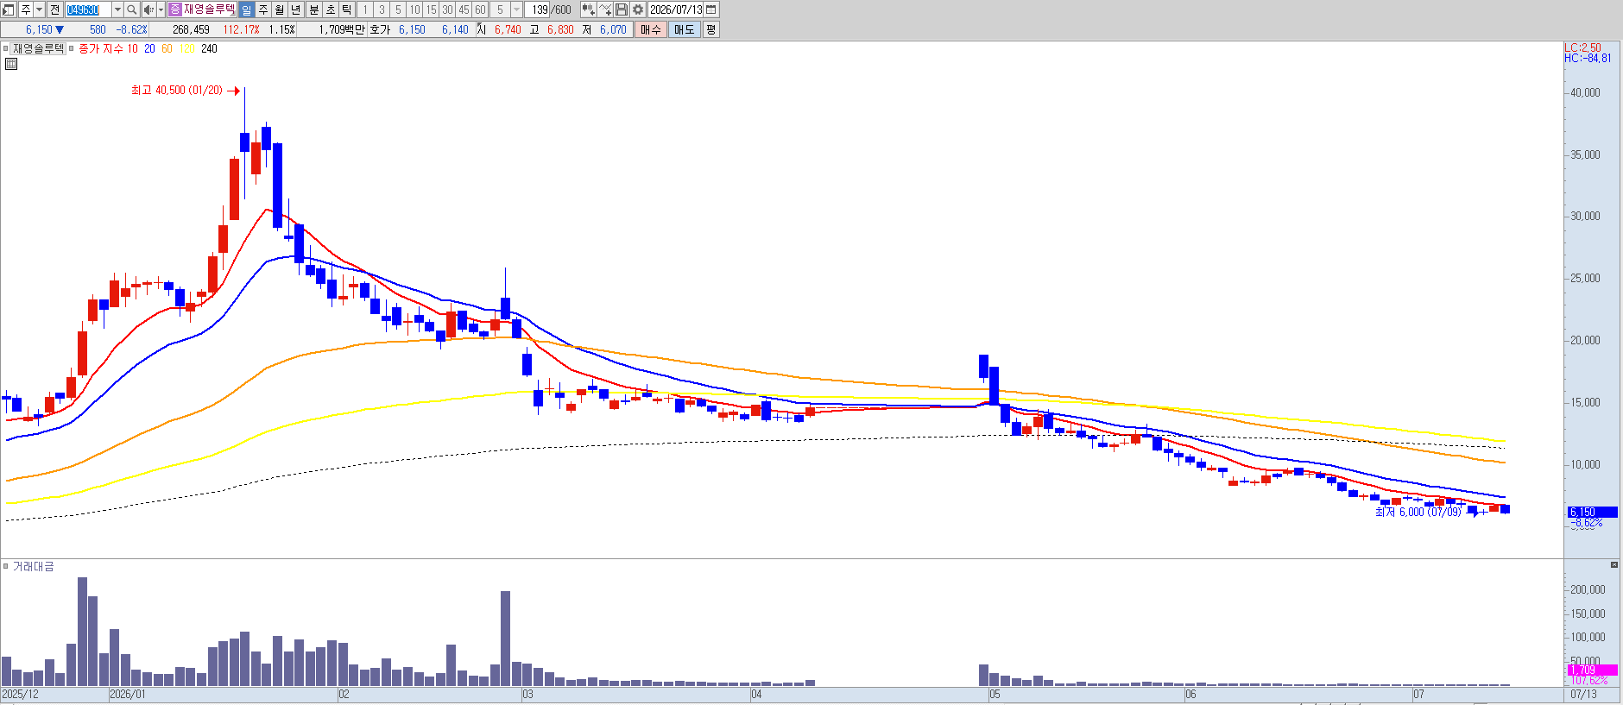Click the save chart floppy disk icon
Viewport: 1623px width, 705px height.
[x=622, y=9]
